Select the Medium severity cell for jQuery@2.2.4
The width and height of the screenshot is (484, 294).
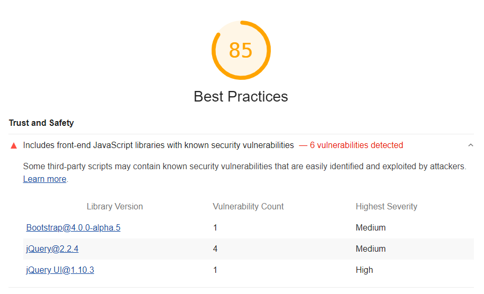point(370,249)
